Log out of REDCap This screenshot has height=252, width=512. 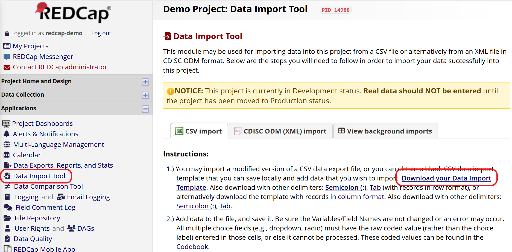(x=101, y=33)
